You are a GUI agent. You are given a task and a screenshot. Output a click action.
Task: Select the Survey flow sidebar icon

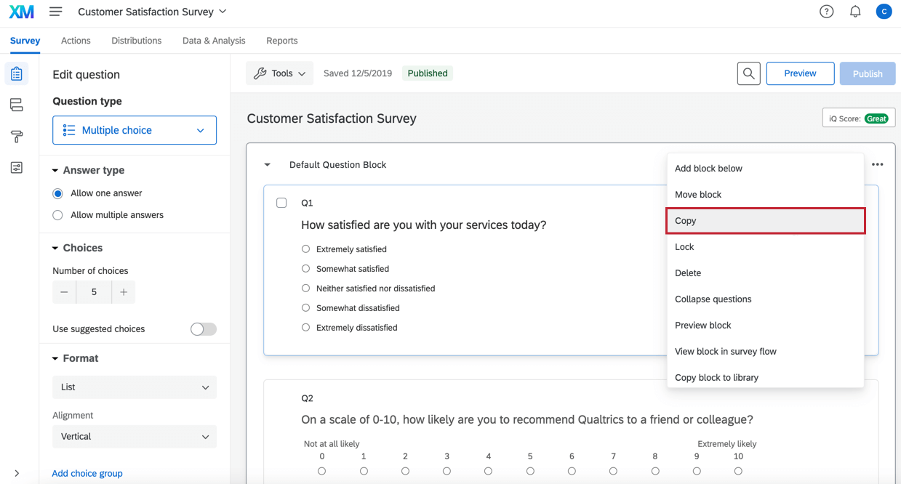pos(16,105)
